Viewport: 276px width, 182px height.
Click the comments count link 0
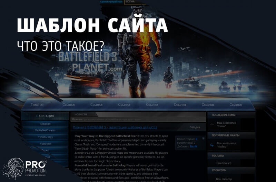(x=196, y=139)
